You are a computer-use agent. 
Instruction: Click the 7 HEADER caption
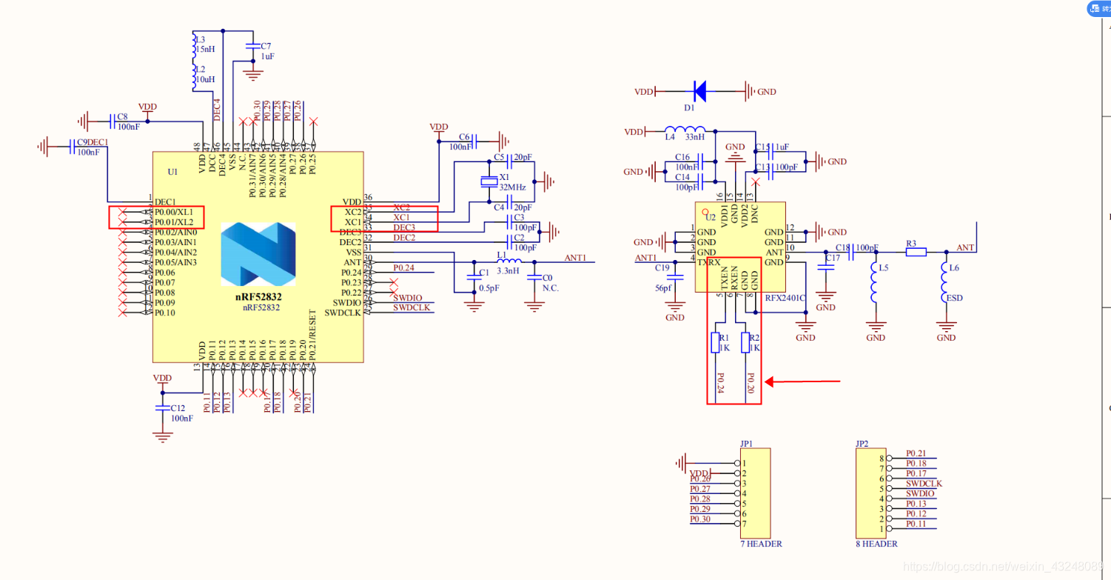(761, 544)
